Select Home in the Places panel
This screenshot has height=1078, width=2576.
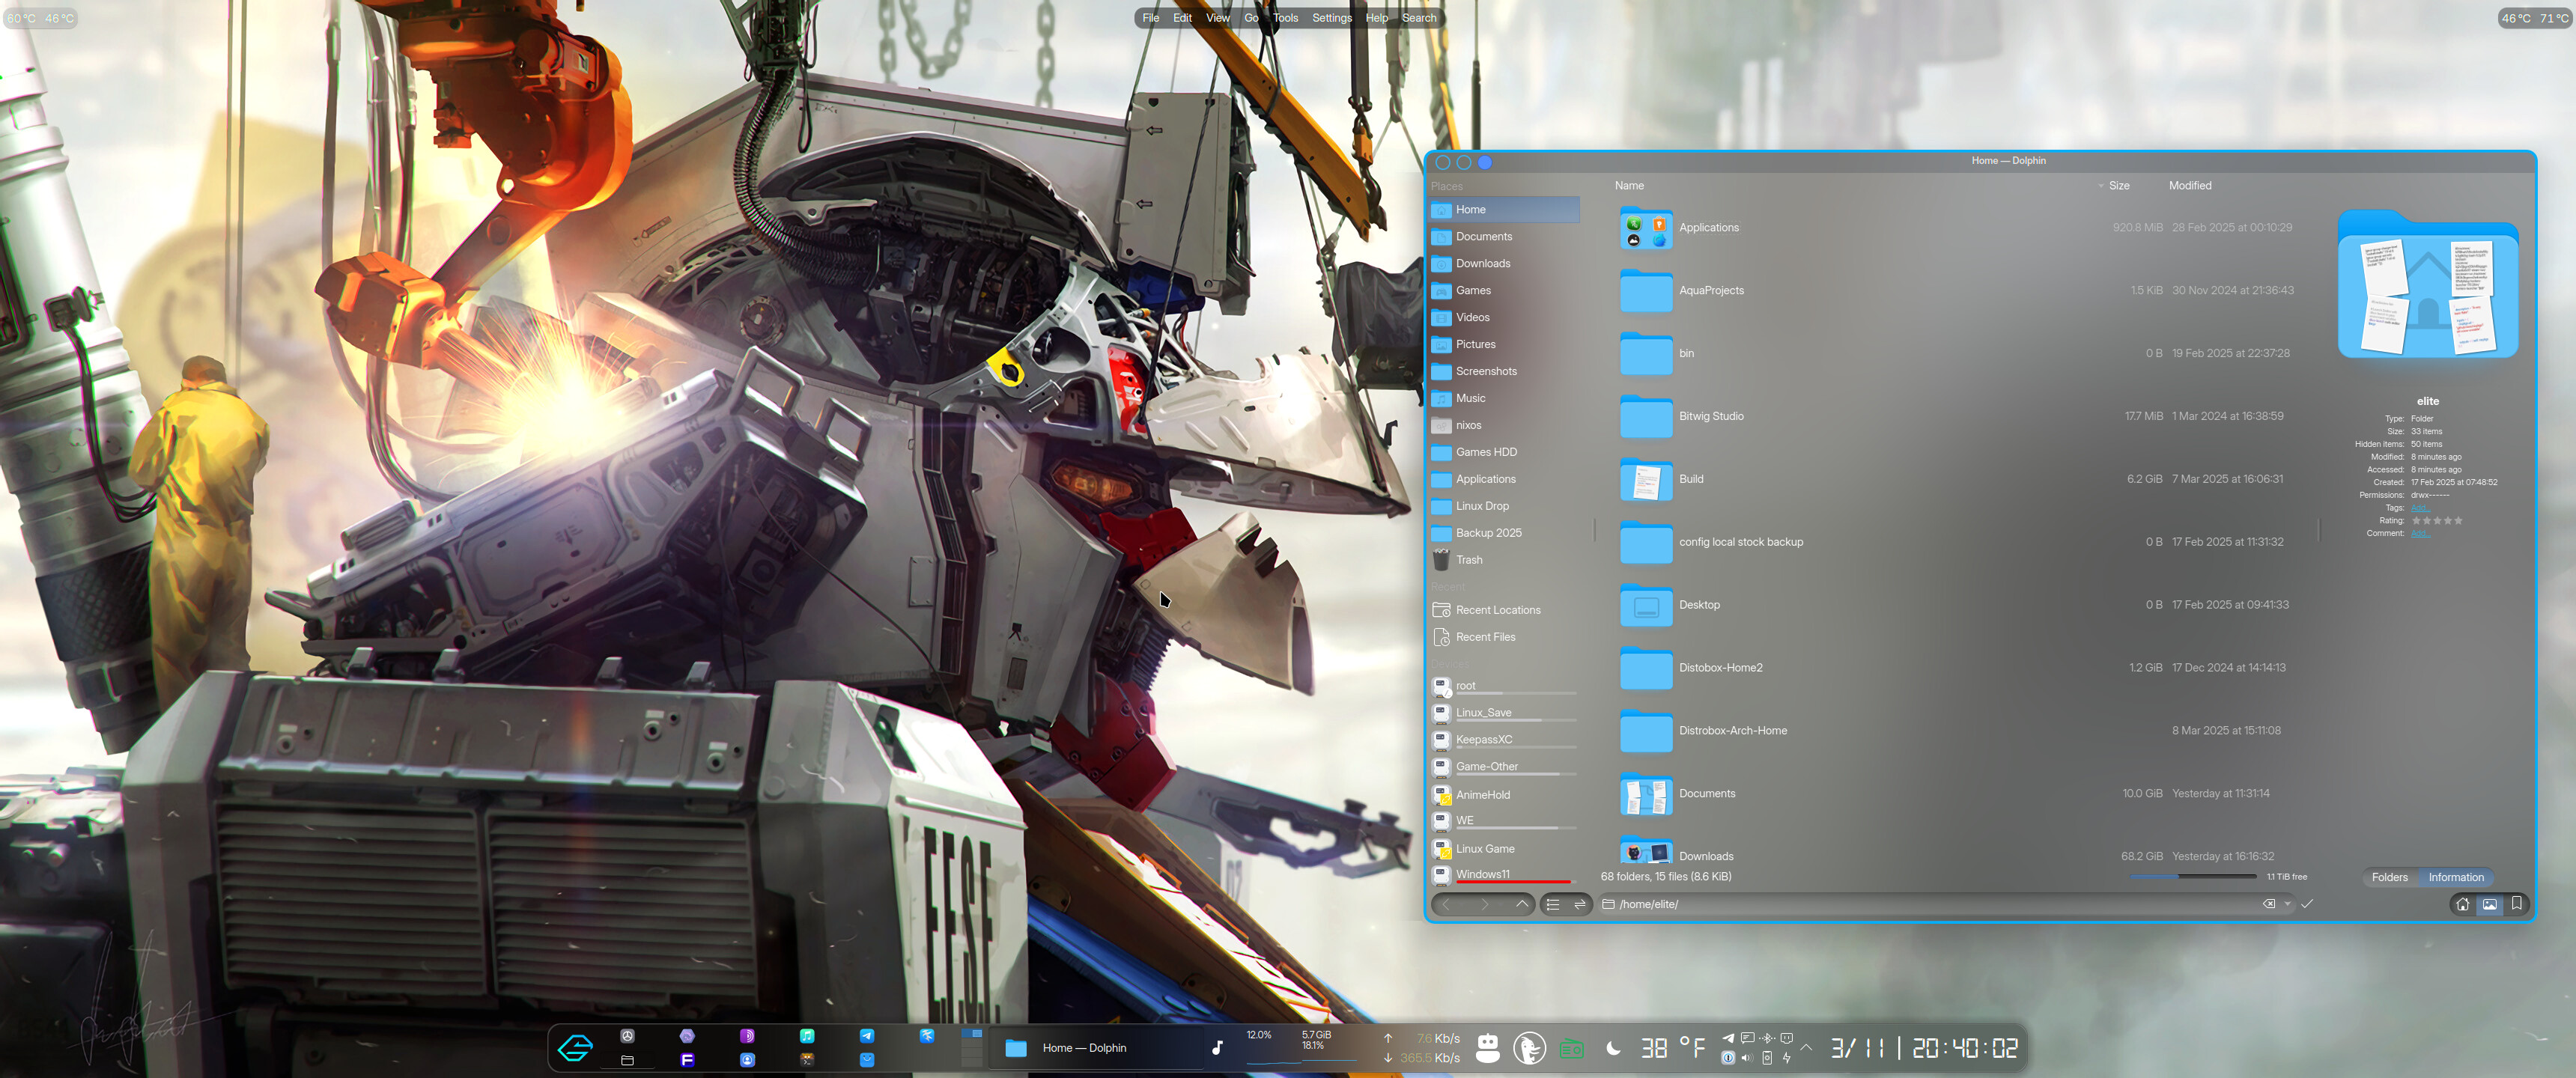tap(1504, 210)
